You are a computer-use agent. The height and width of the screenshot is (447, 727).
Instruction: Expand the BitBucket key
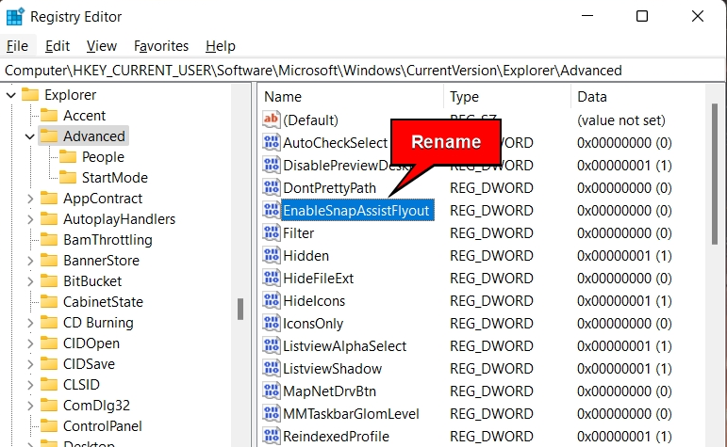point(29,281)
